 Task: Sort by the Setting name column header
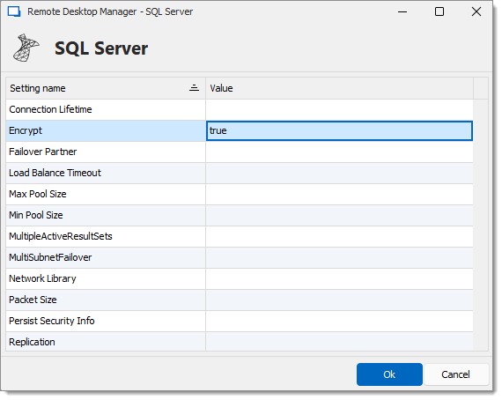(x=106, y=88)
